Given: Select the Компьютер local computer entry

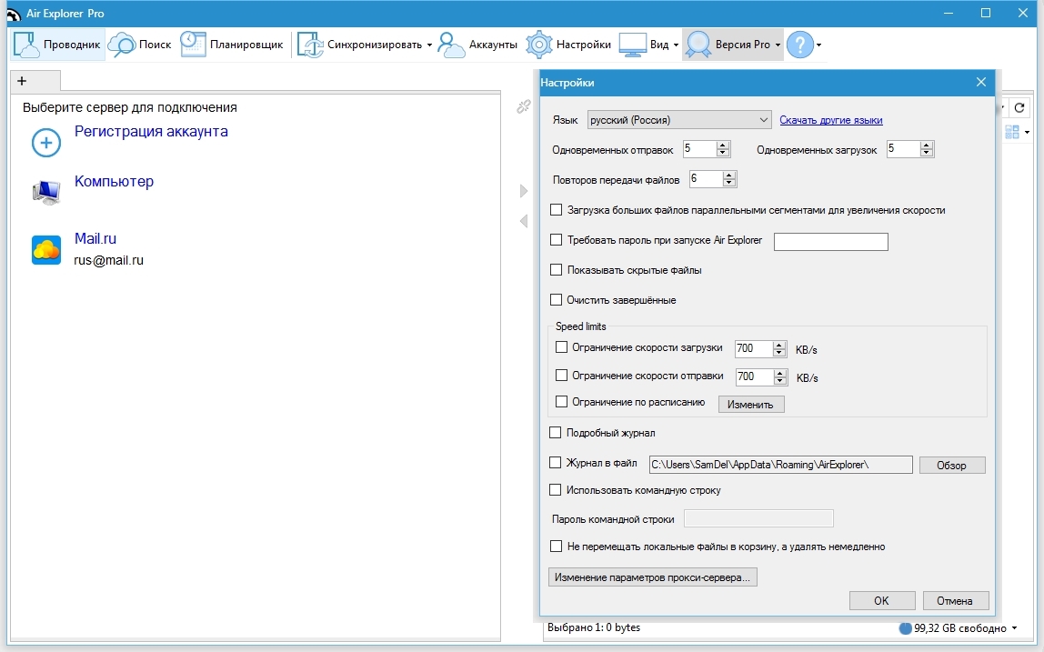Looking at the screenshot, I should point(114,182).
